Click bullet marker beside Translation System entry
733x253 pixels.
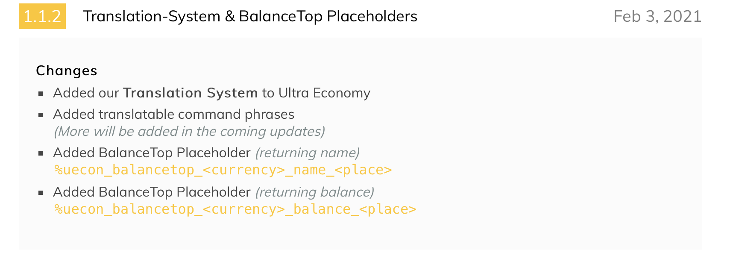[41, 94]
